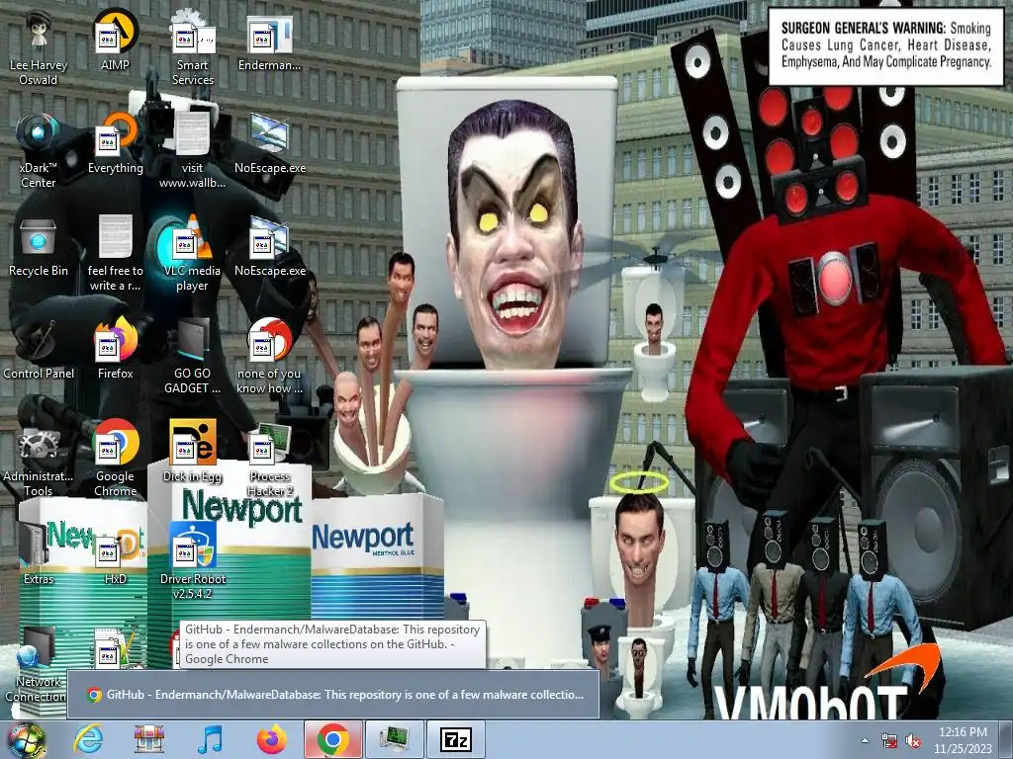Open the Smart Services desktop shortcut
Viewport: 1013px width, 759px height.
point(192,47)
